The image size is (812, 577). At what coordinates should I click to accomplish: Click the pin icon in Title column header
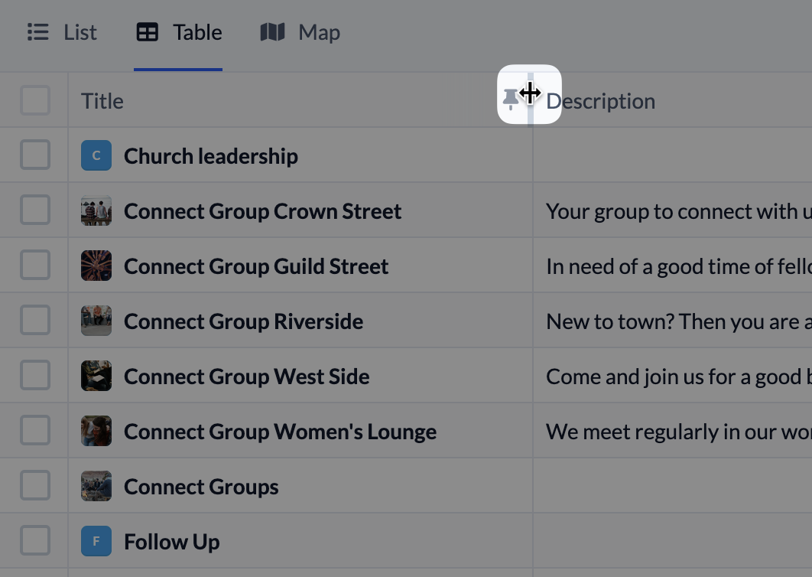tap(511, 99)
